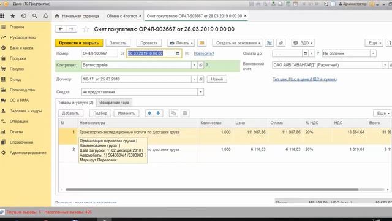Open Создать на основании dropdown
This screenshot has height=221, width=392.
[237, 43]
